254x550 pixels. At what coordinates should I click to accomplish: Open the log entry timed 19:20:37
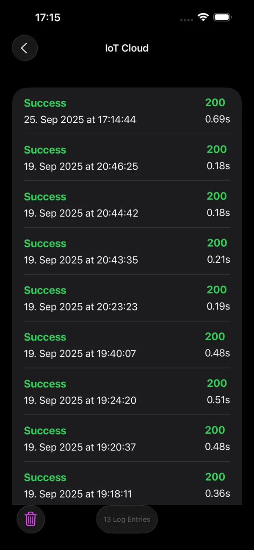coord(127,438)
